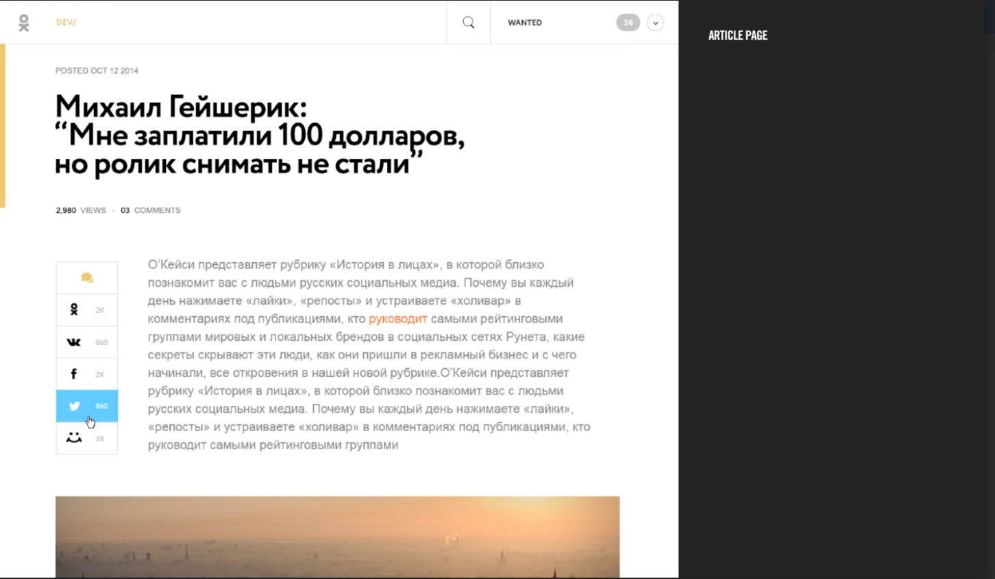Viewport: 995px width, 579px height.
Task: Open search with the magnifier icon
Action: coord(469,23)
